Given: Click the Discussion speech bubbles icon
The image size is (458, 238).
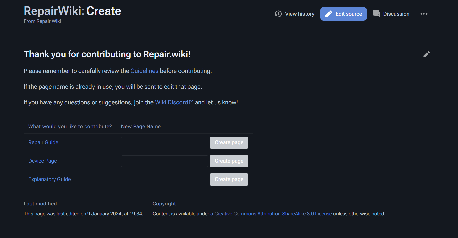Looking at the screenshot, I should pyautogui.click(x=376, y=14).
